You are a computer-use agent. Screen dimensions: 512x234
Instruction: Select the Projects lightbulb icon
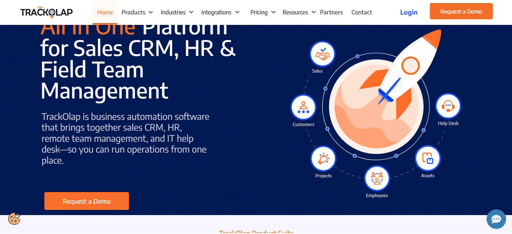coord(323,159)
